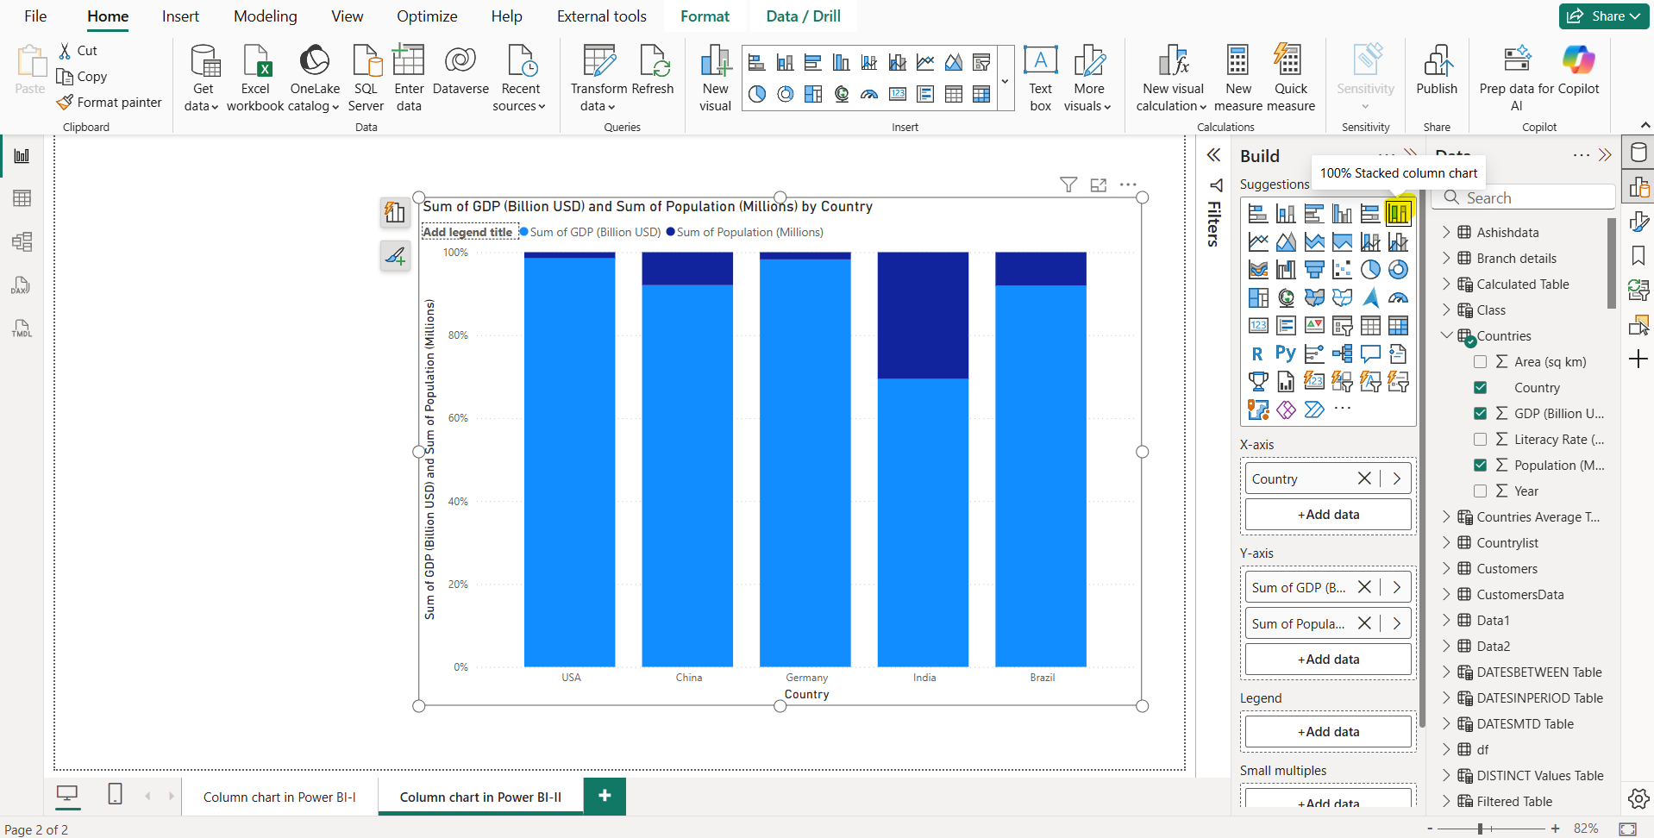The width and height of the screenshot is (1654, 838).
Task: Switch to Table view in left sidebar
Action: (x=22, y=198)
